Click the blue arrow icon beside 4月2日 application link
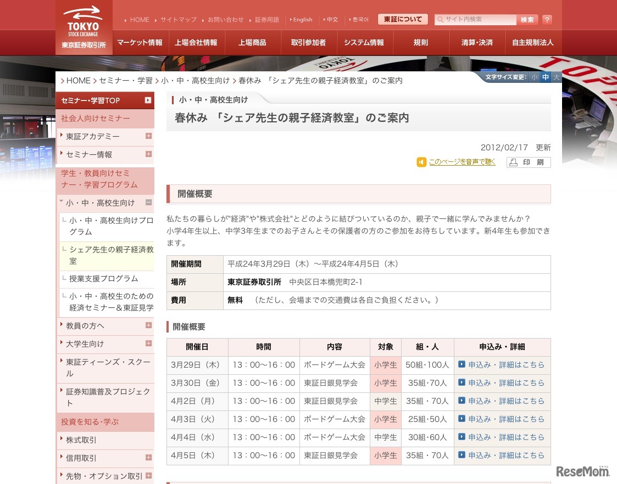Image resolution: width=617 pixels, height=484 pixels. 462,401
